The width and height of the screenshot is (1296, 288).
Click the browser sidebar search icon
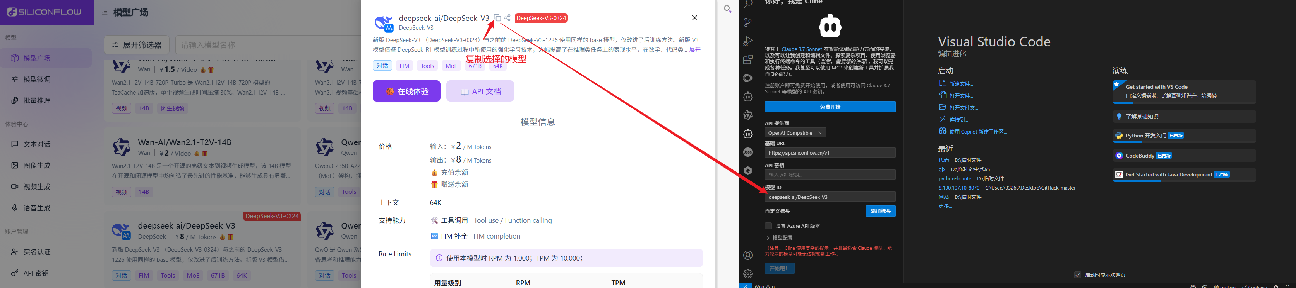pyautogui.click(x=727, y=9)
